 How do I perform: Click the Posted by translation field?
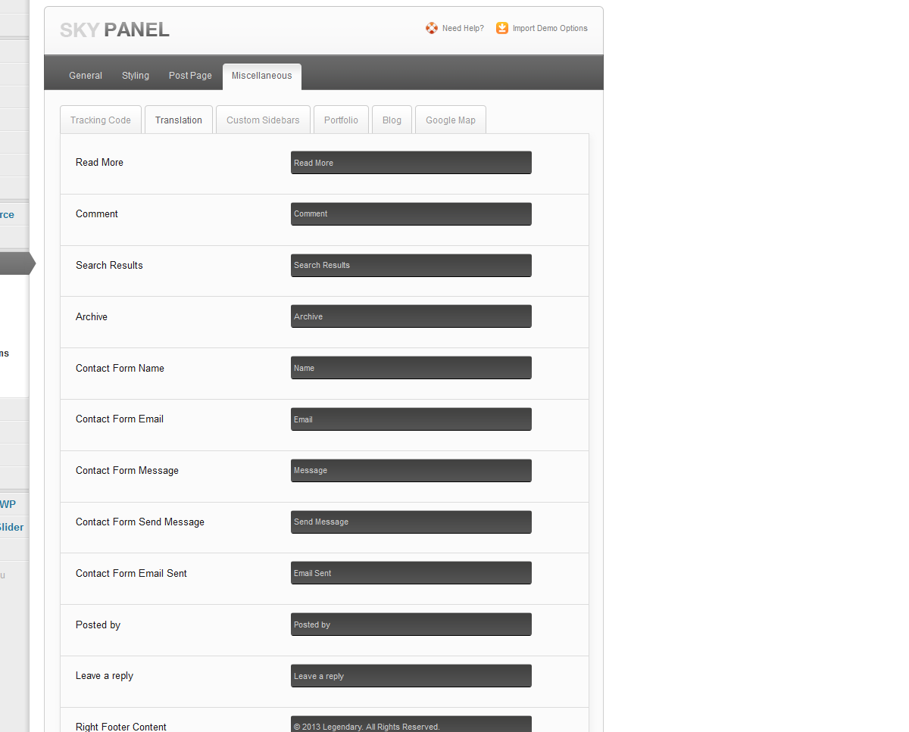tap(411, 625)
